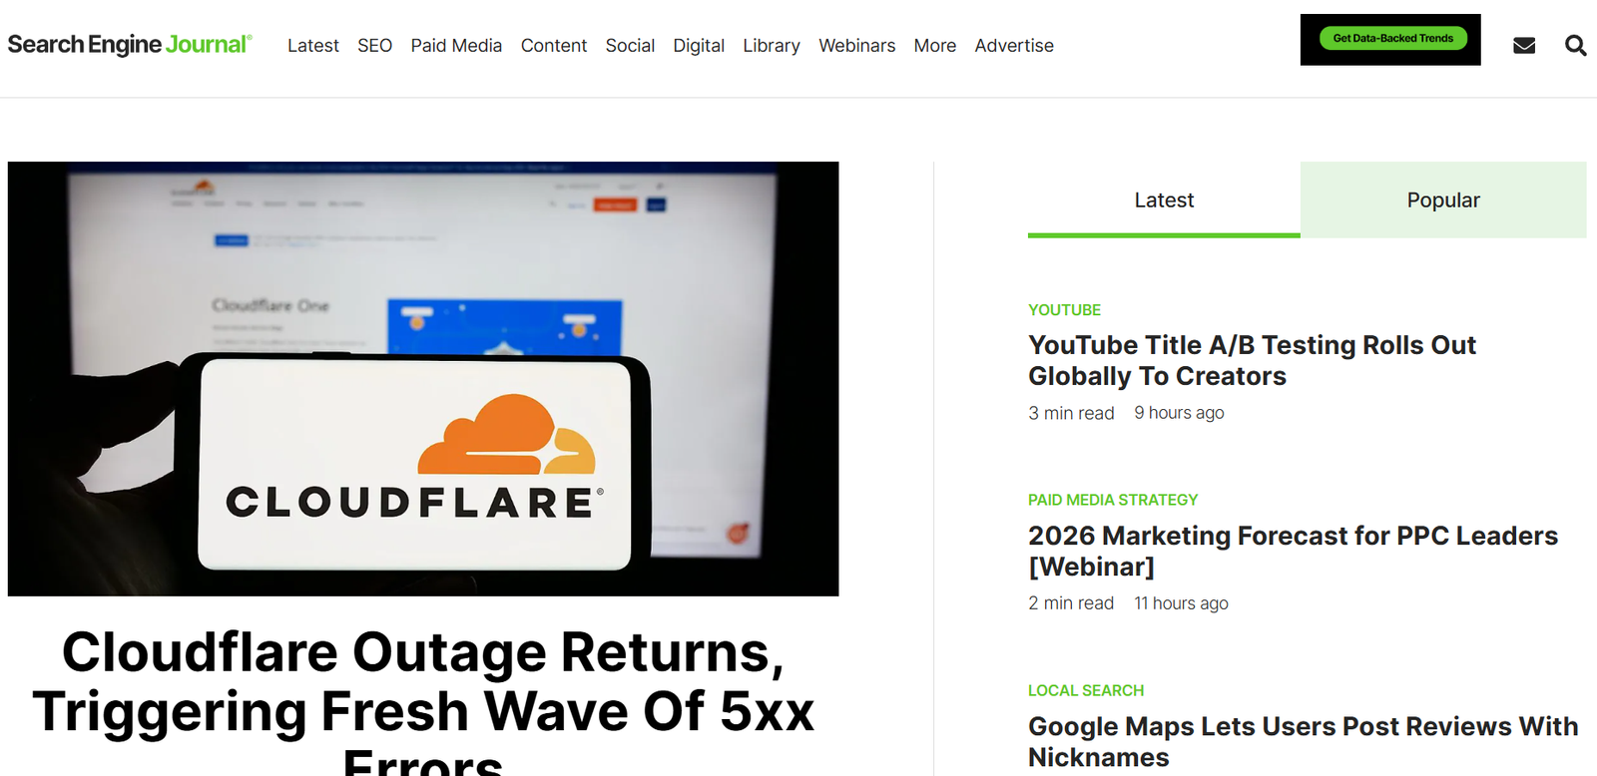The image size is (1597, 776).
Task: Open the PAID MEDIA STRATEGY category
Action: (1113, 500)
